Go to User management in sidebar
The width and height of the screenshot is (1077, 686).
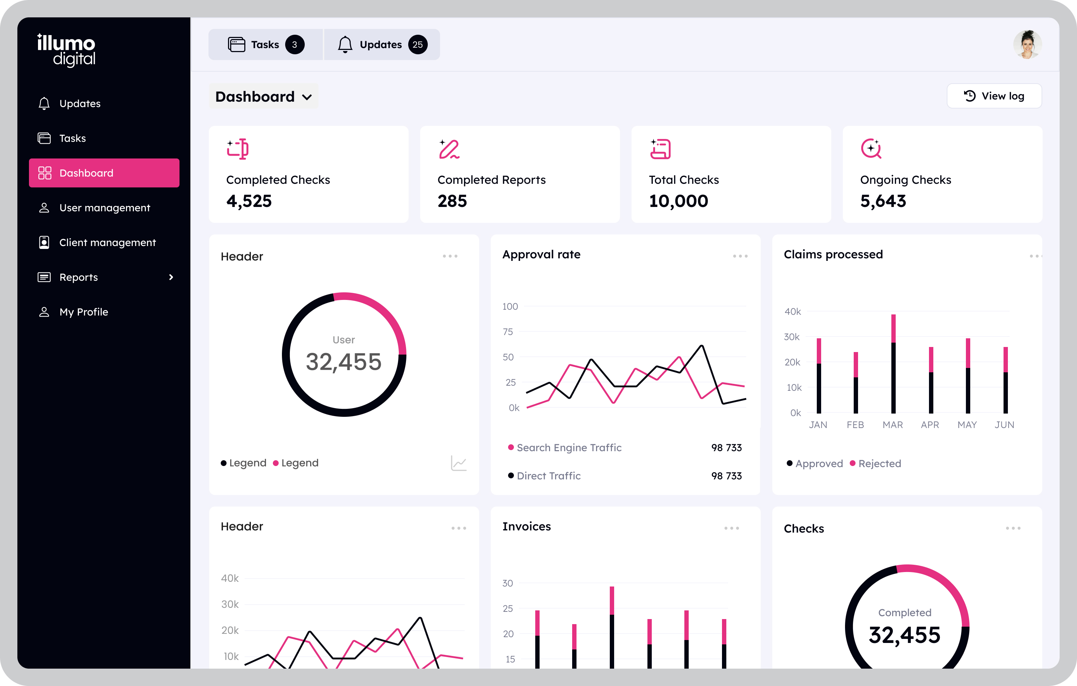(x=104, y=208)
